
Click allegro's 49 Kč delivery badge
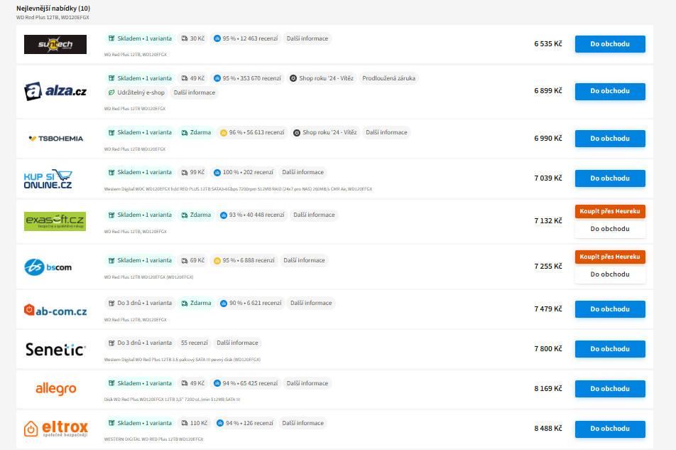[192, 383]
